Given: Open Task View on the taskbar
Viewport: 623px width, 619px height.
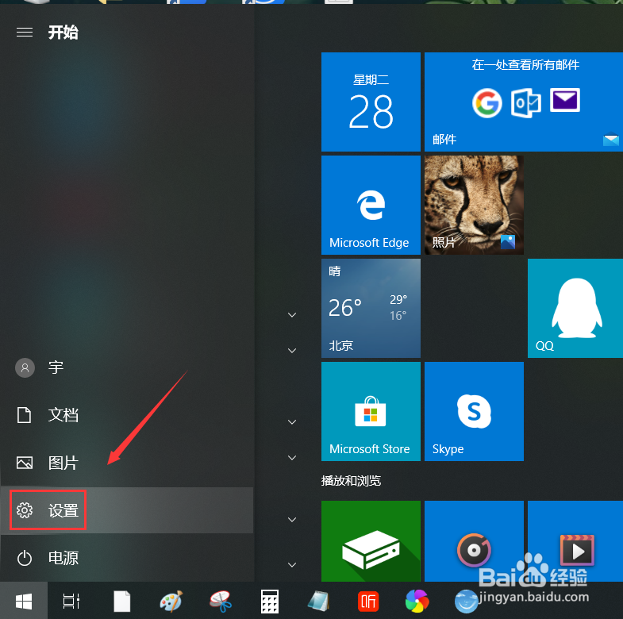Looking at the screenshot, I should 71,601.
